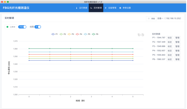187x109 pixels.
Task: Toggle P2 series in chart legend
Action: [63, 34]
